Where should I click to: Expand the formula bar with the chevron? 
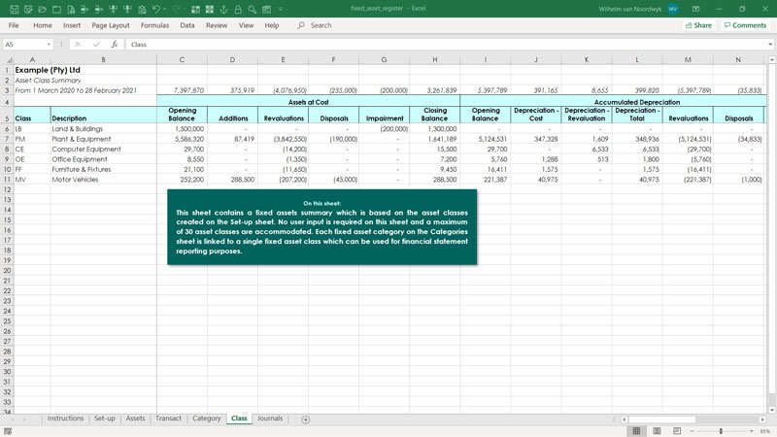(x=770, y=44)
